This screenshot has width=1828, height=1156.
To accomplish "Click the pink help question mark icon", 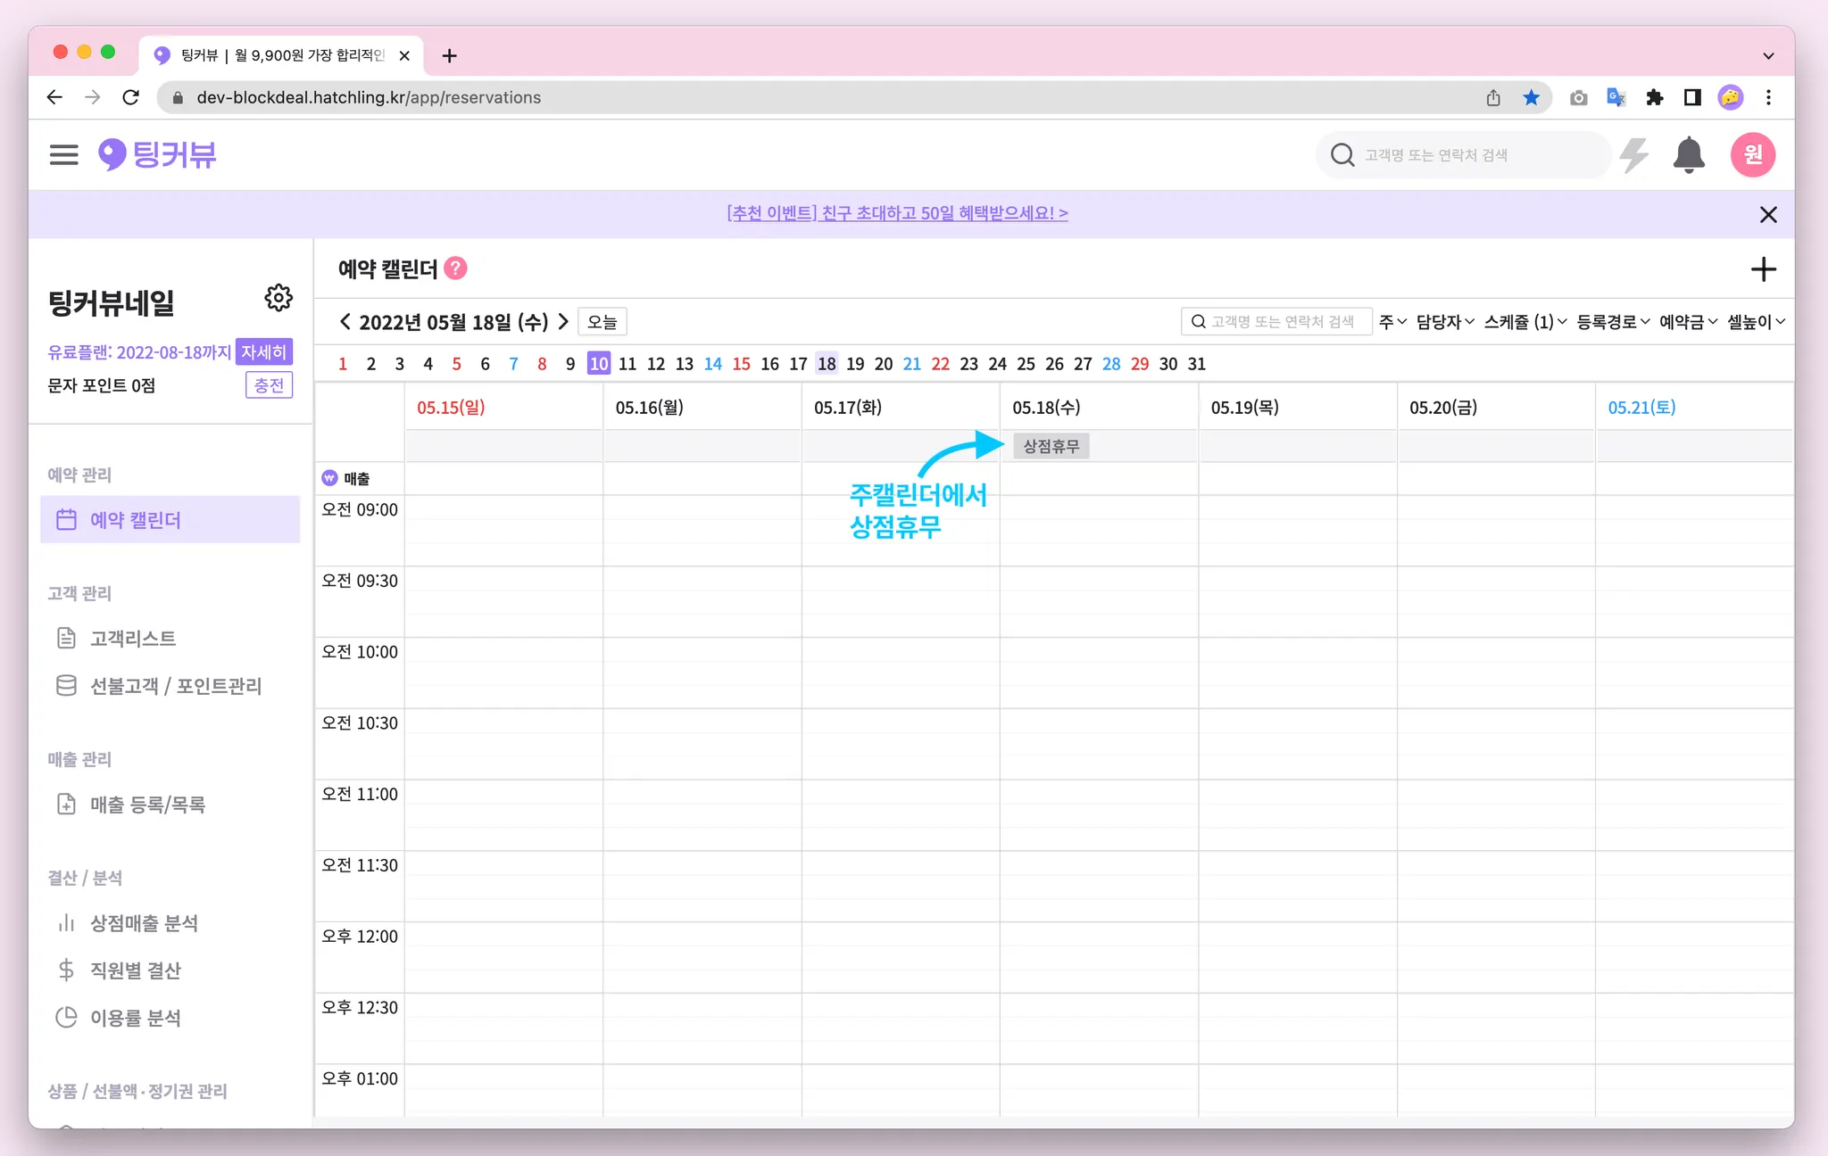I will [456, 268].
